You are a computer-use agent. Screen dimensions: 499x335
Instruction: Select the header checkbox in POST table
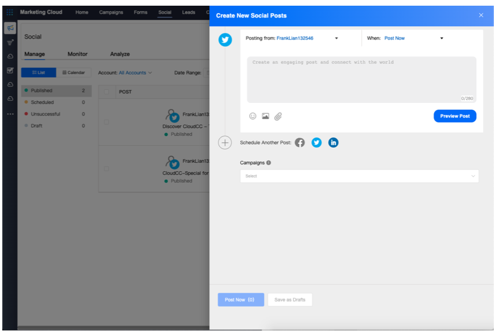pyautogui.click(x=106, y=92)
